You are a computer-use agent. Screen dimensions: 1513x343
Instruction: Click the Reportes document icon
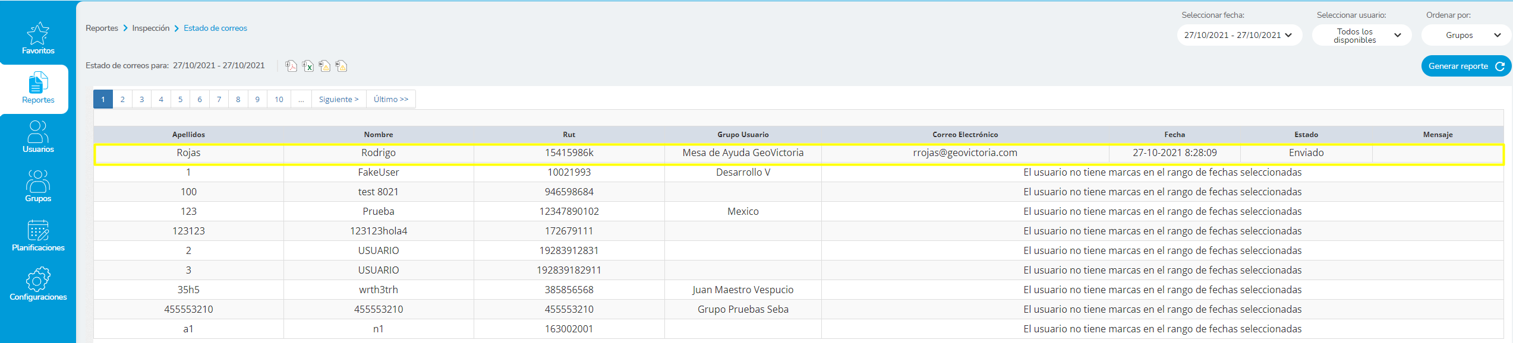tap(38, 84)
